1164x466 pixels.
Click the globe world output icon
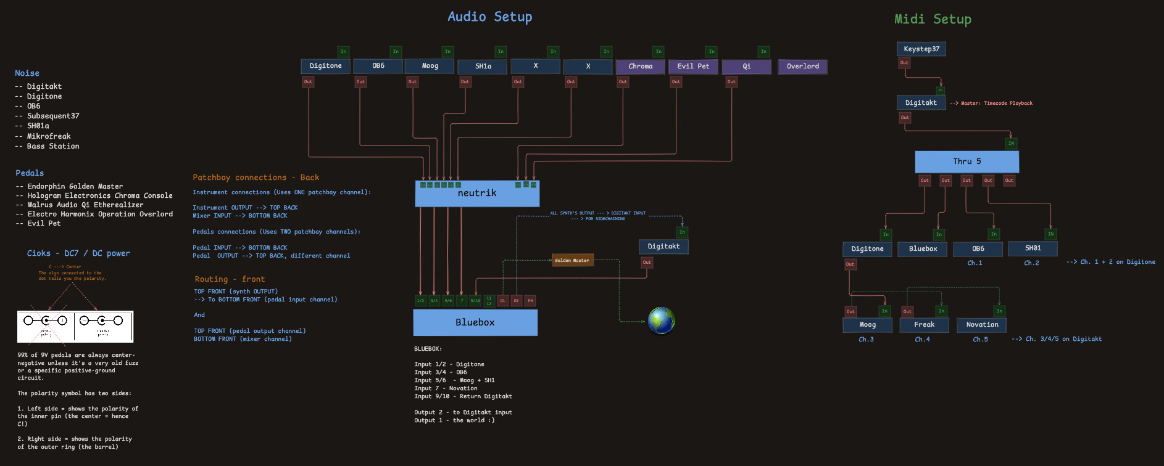point(661,321)
